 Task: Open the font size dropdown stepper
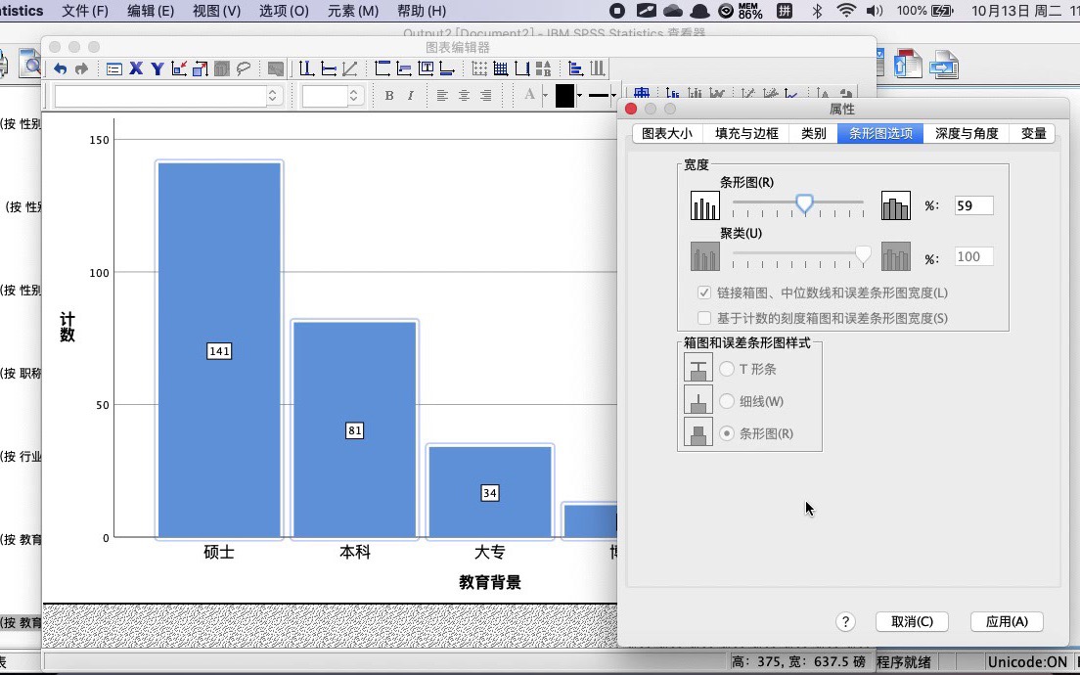(x=354, y=95)
